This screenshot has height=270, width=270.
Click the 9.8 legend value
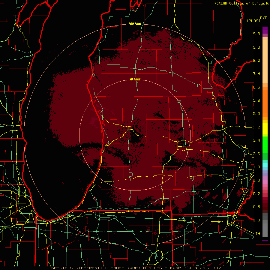256,34
